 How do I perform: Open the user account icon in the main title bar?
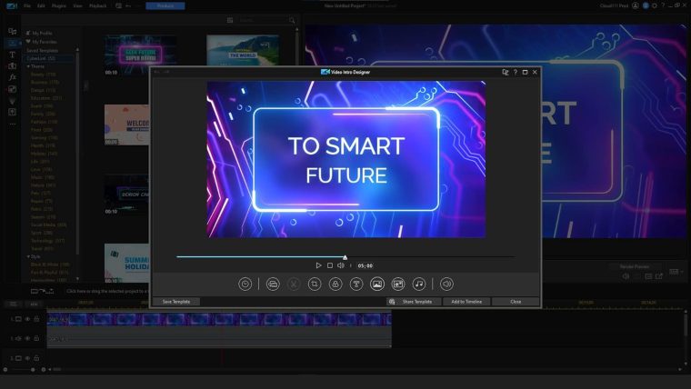[x=635, y=5]
